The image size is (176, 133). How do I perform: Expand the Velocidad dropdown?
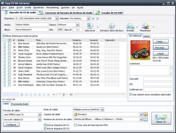[x=89, y=19]
